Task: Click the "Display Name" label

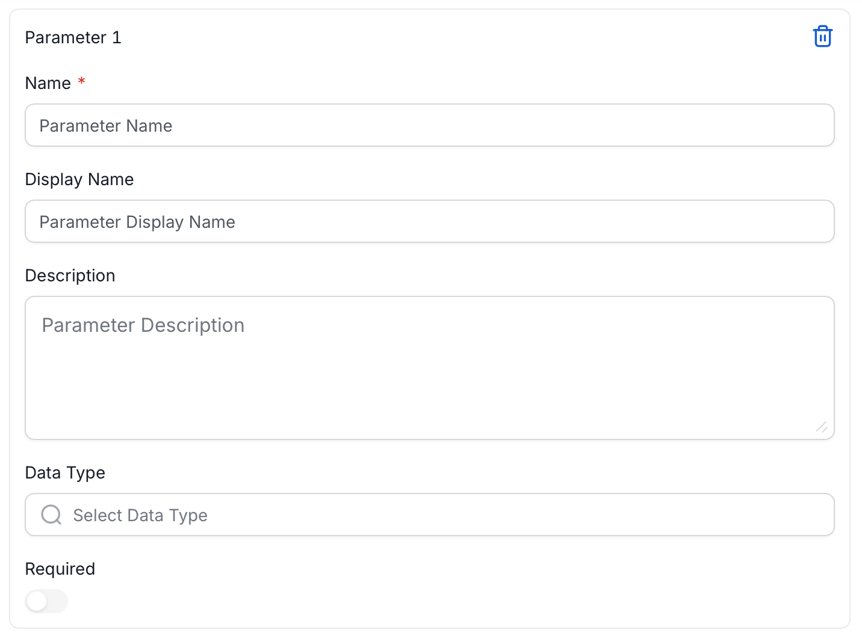Action: [x=79, y=179]
